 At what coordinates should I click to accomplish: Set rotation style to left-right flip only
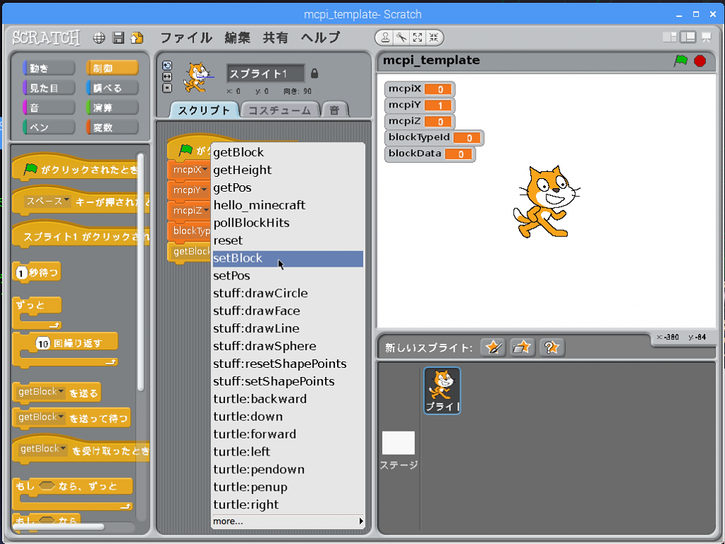(167, 76)
